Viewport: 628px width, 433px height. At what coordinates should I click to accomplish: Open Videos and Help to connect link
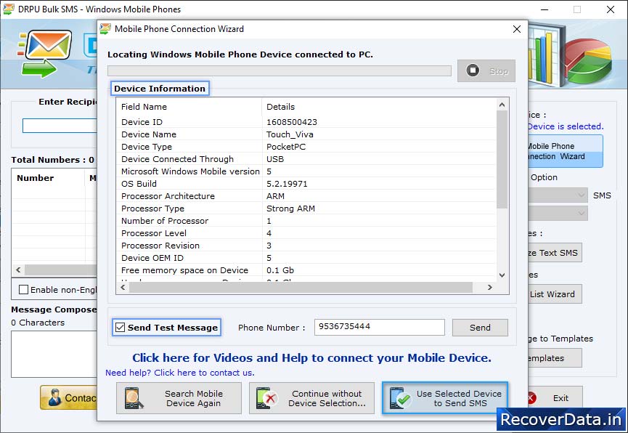(x=311, y=357)
